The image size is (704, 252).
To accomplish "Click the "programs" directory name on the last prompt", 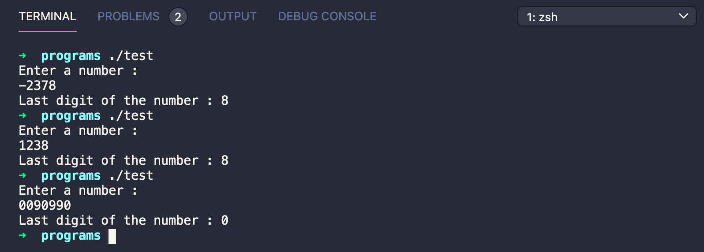I will [x=71, y=236].
